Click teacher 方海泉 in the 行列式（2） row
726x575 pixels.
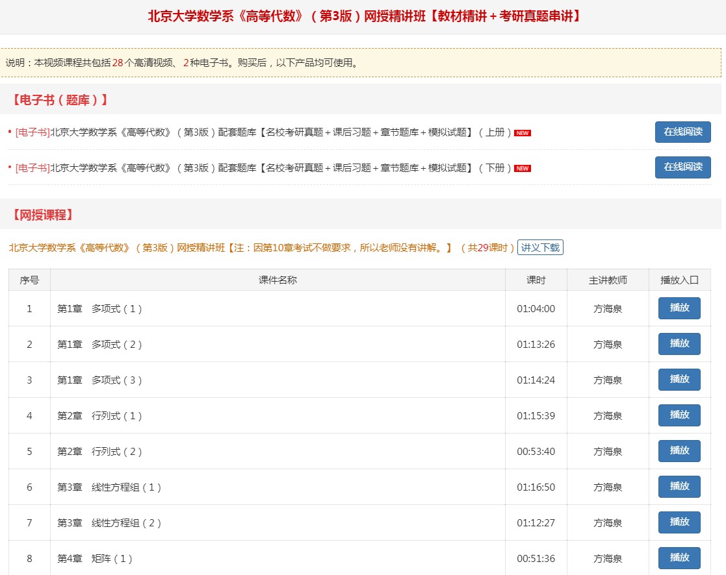(x=608, y=452)
